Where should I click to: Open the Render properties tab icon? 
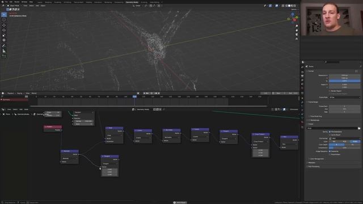(302, 72)
